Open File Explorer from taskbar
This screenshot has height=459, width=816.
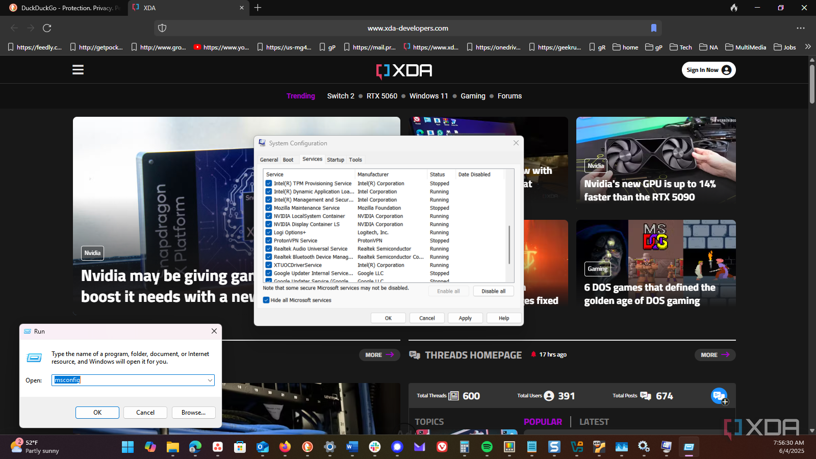[172, 447]
